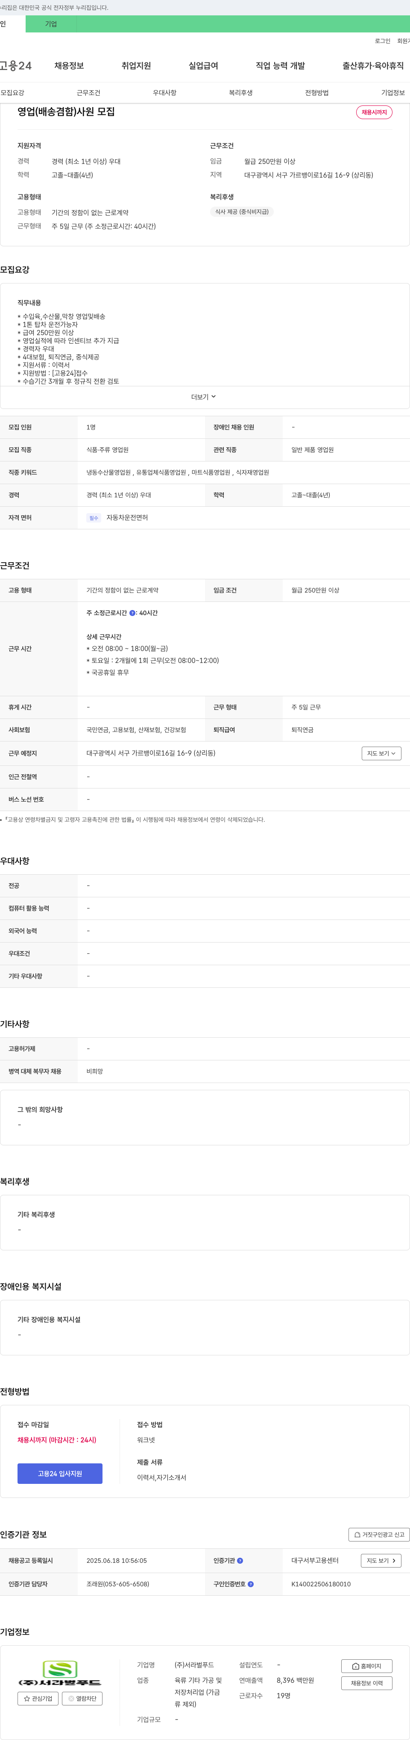Click the registration time 2025.06.18 10:56:05
The height and width of the screenshot is (1740, 410).
(x=116, y=1560)
